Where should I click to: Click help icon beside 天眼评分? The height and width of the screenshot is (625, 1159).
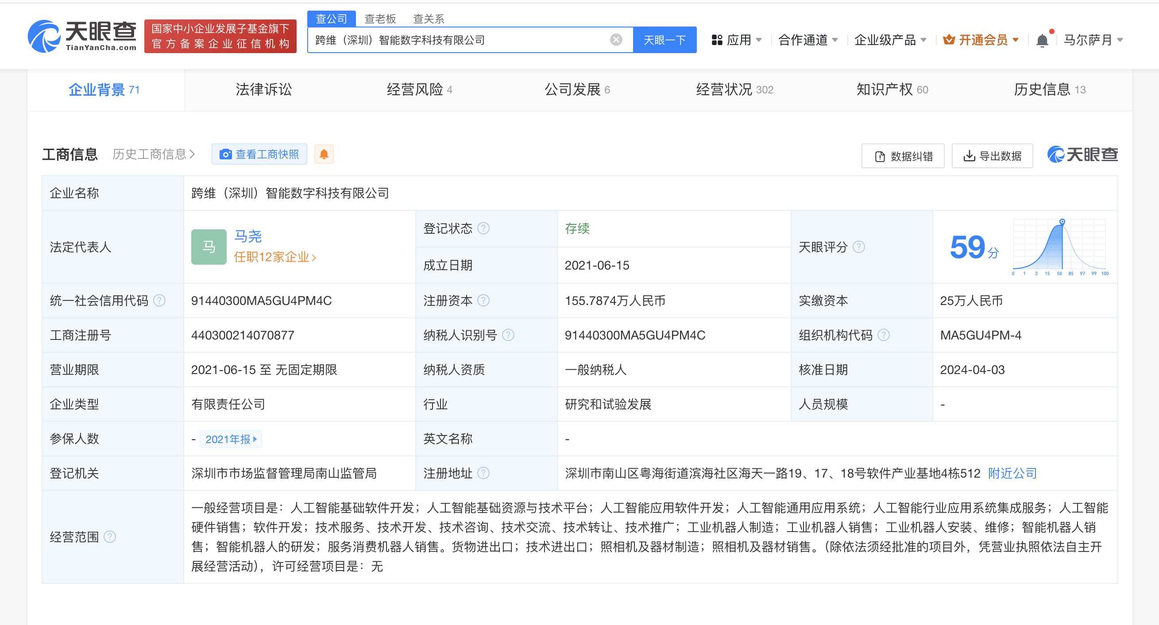pos(858,247)
